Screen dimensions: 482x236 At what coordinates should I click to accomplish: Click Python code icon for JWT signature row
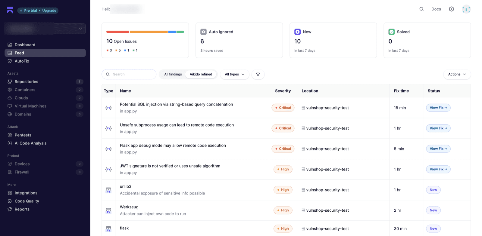pyautogui.click(x=108, y=169)
